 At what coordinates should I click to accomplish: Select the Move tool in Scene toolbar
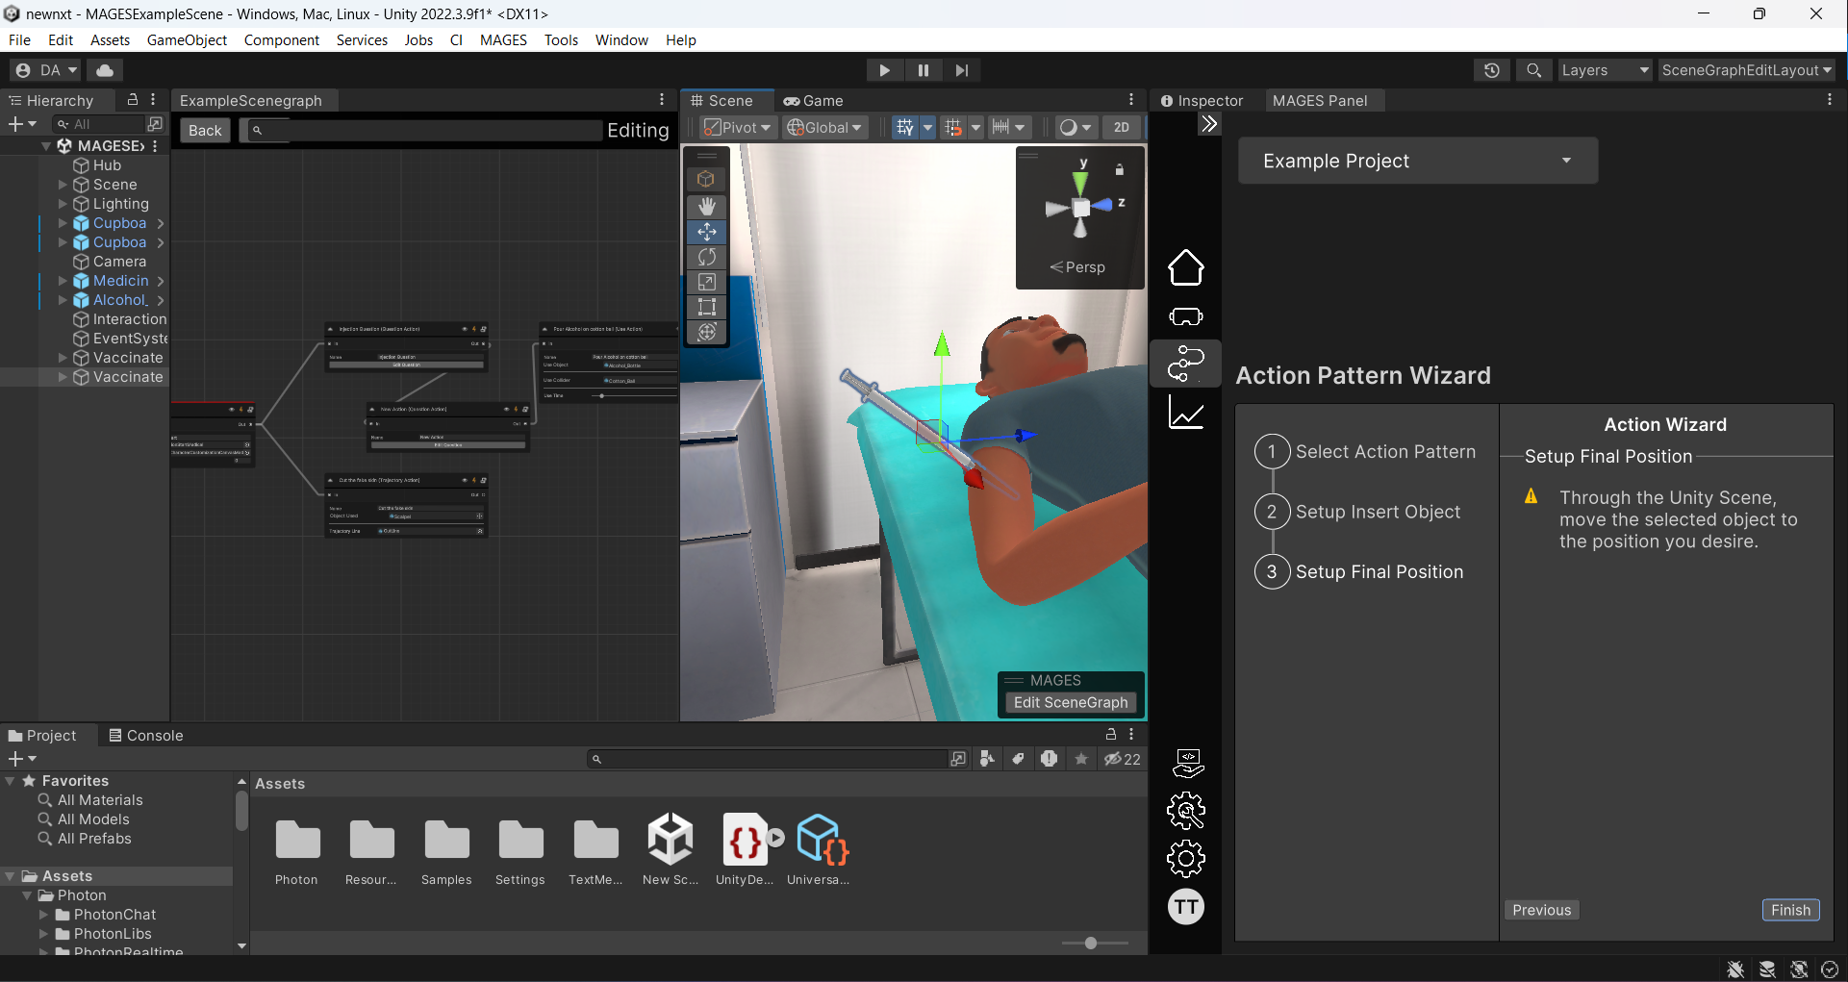coord(707,232)
